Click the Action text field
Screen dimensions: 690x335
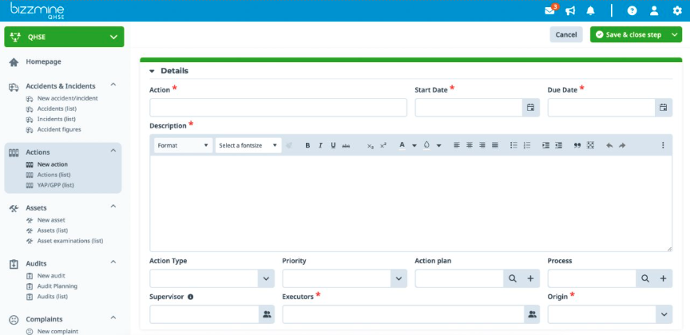(x=278, y=107)
